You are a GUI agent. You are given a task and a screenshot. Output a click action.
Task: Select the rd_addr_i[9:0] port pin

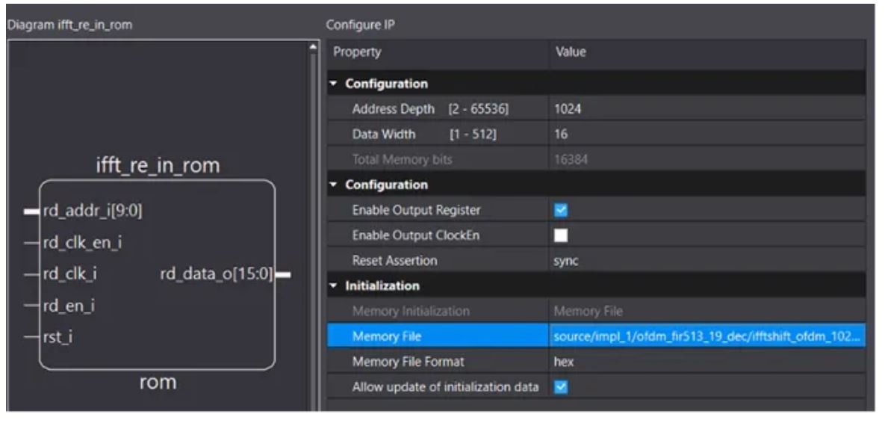pos(31,211)
